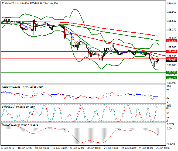This screenshot has width=178, height=151.
Task: Click the 109.310 price scale value
Action: 172,3
